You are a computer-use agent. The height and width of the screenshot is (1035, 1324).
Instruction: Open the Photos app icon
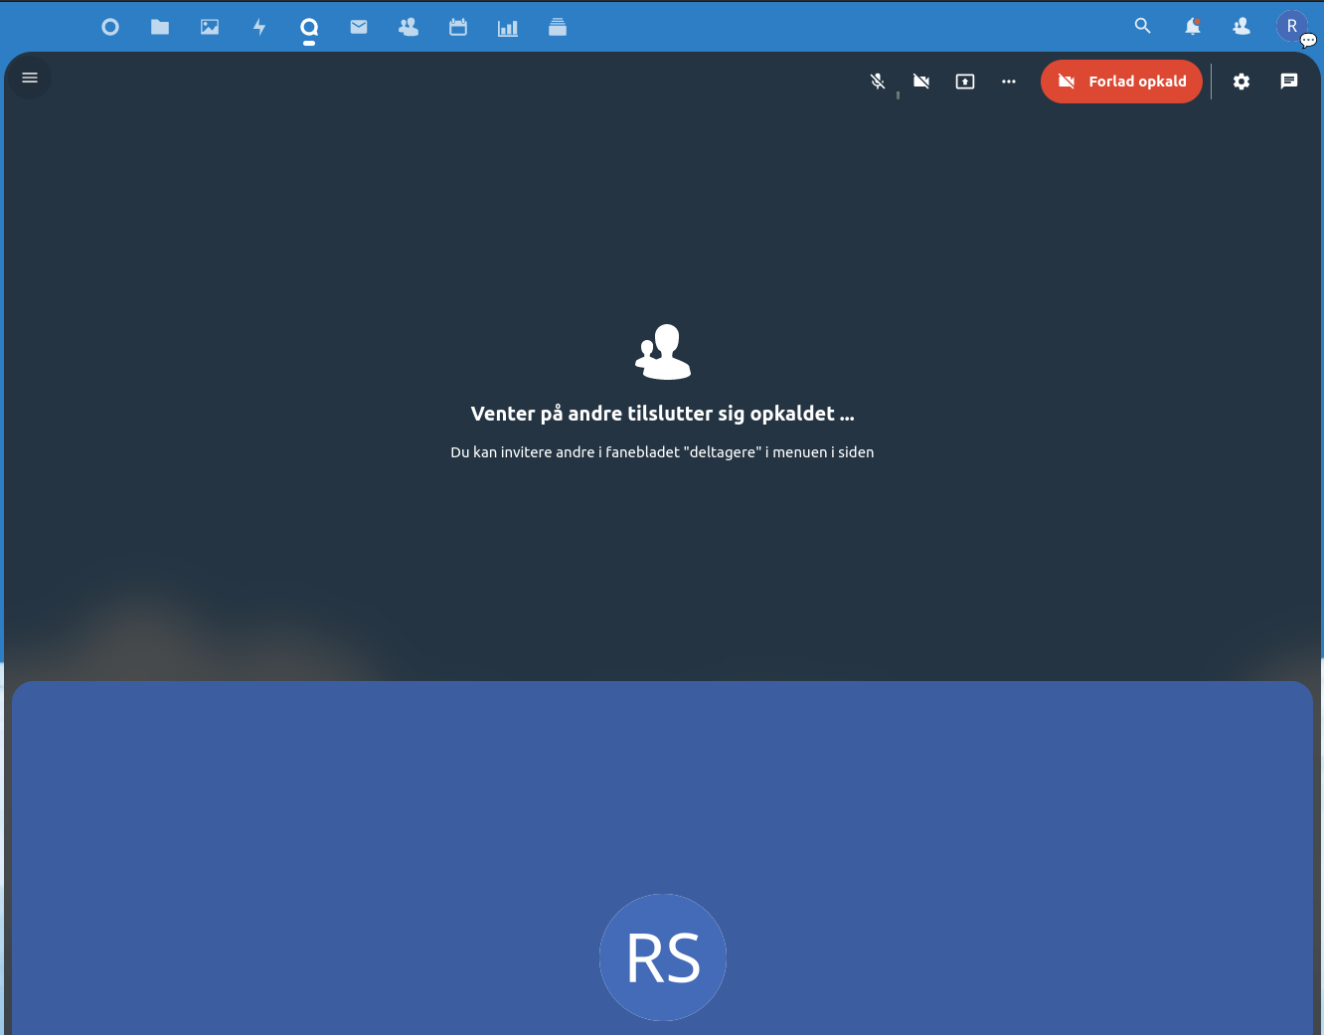point(210,27)
